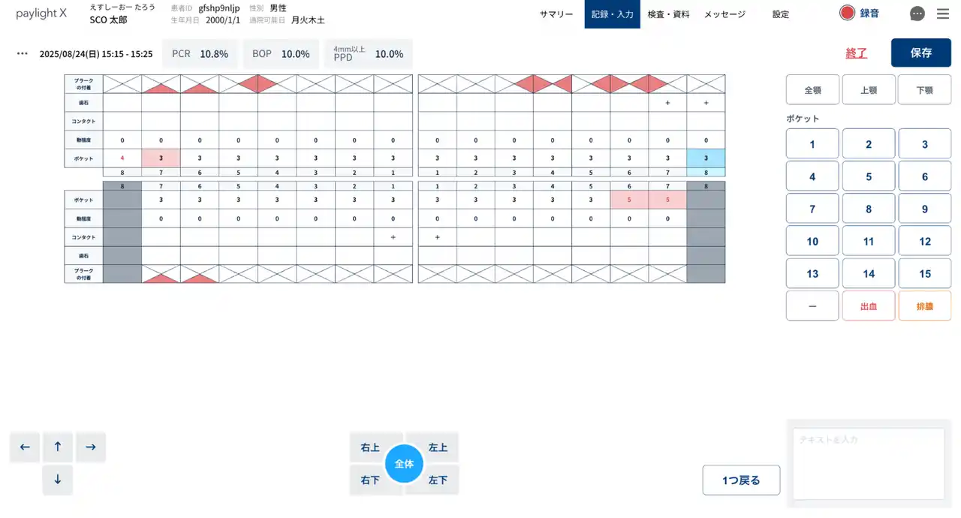Switch view to 左下 quadrant
Viewport: 961px width, 518px height.
tap(438, 480)
